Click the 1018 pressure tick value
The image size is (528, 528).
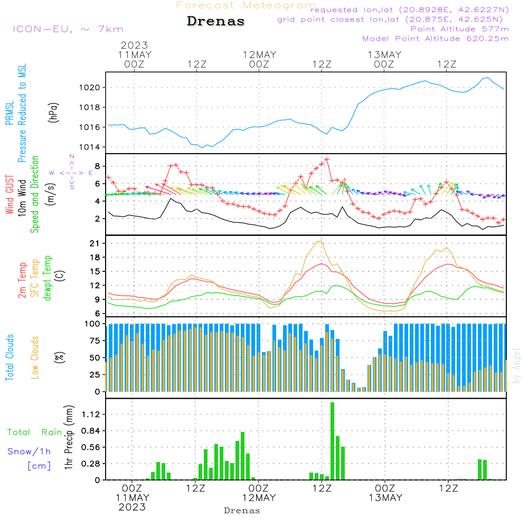click(90, 108)
